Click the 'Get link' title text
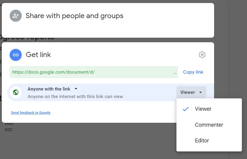 (x=38, y=55)
